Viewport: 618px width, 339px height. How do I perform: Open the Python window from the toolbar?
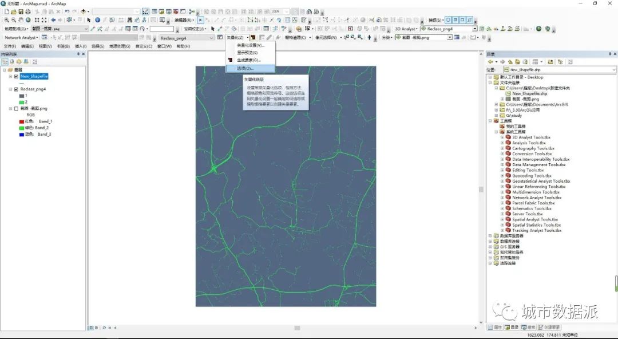pos(183,12)
